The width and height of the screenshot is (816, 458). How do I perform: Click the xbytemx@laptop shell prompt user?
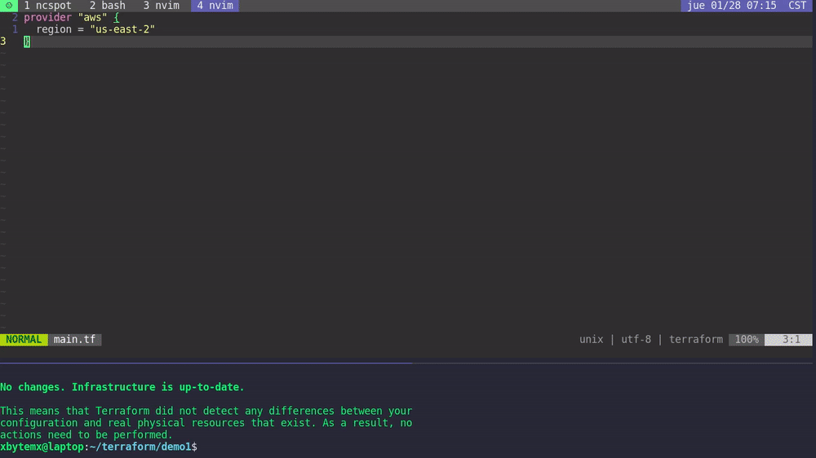pos(42,447)
